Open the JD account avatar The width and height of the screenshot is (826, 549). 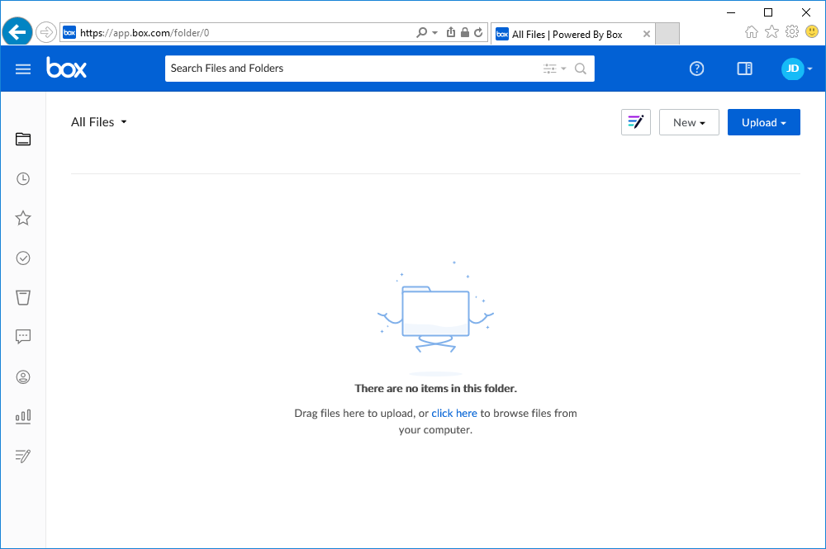(792, 69)
